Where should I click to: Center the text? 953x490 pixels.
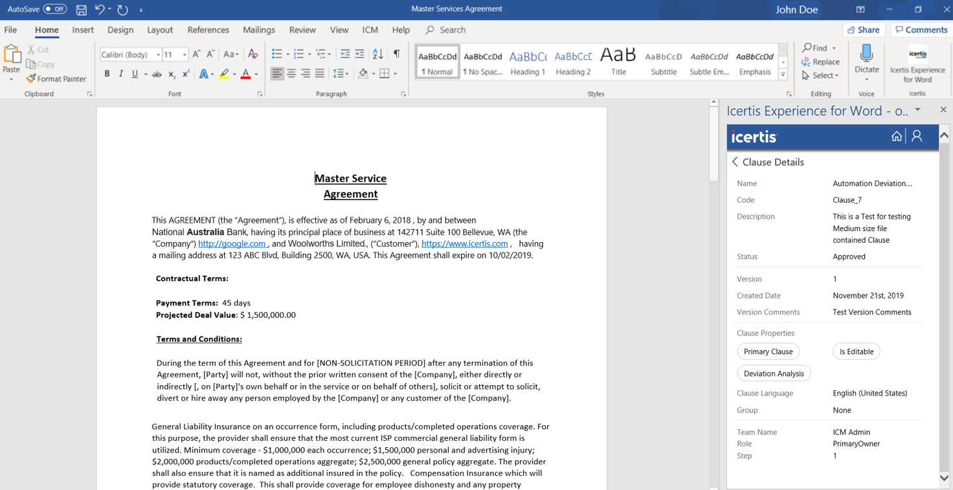coord(291,74)
